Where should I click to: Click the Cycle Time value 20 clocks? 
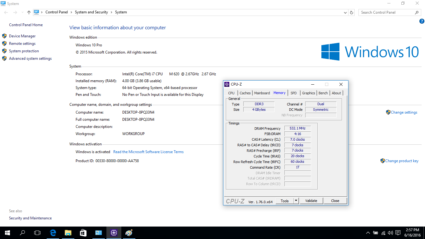pos(297,156)
